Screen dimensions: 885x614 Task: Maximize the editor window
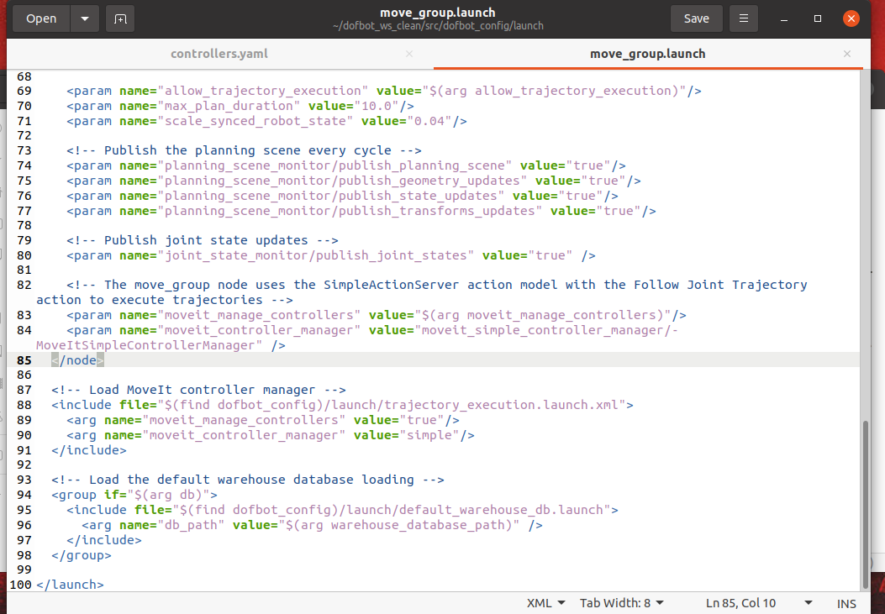click(x=818, y=18)
